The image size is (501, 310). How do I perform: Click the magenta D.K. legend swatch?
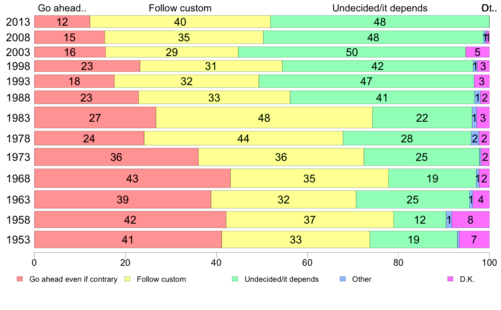[x=450, y=279]
